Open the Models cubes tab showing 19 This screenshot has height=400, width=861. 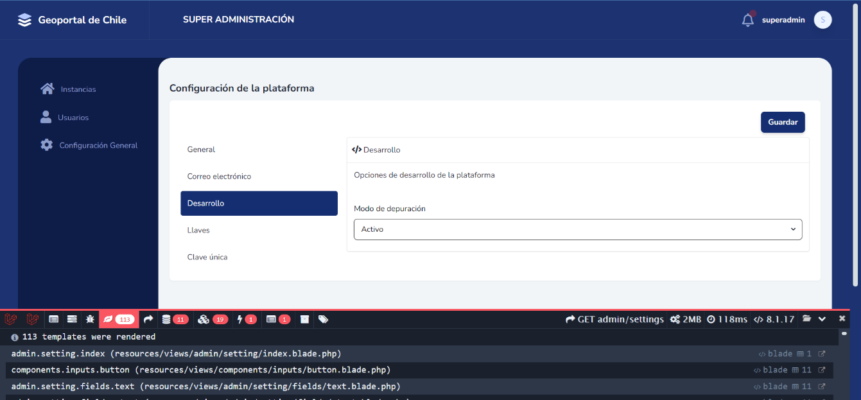tap(212, 319)
